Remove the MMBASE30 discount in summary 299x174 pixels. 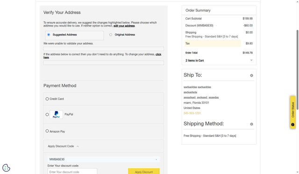tap(216, 26)
